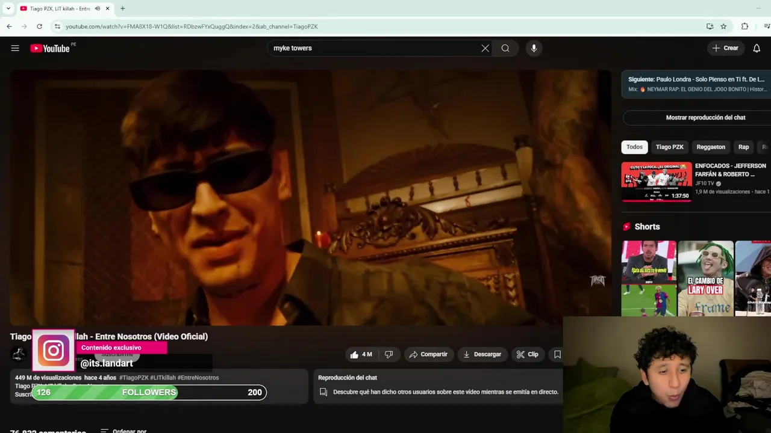Share the video via Compartir
771x433 pixels.
click(428, 354)
